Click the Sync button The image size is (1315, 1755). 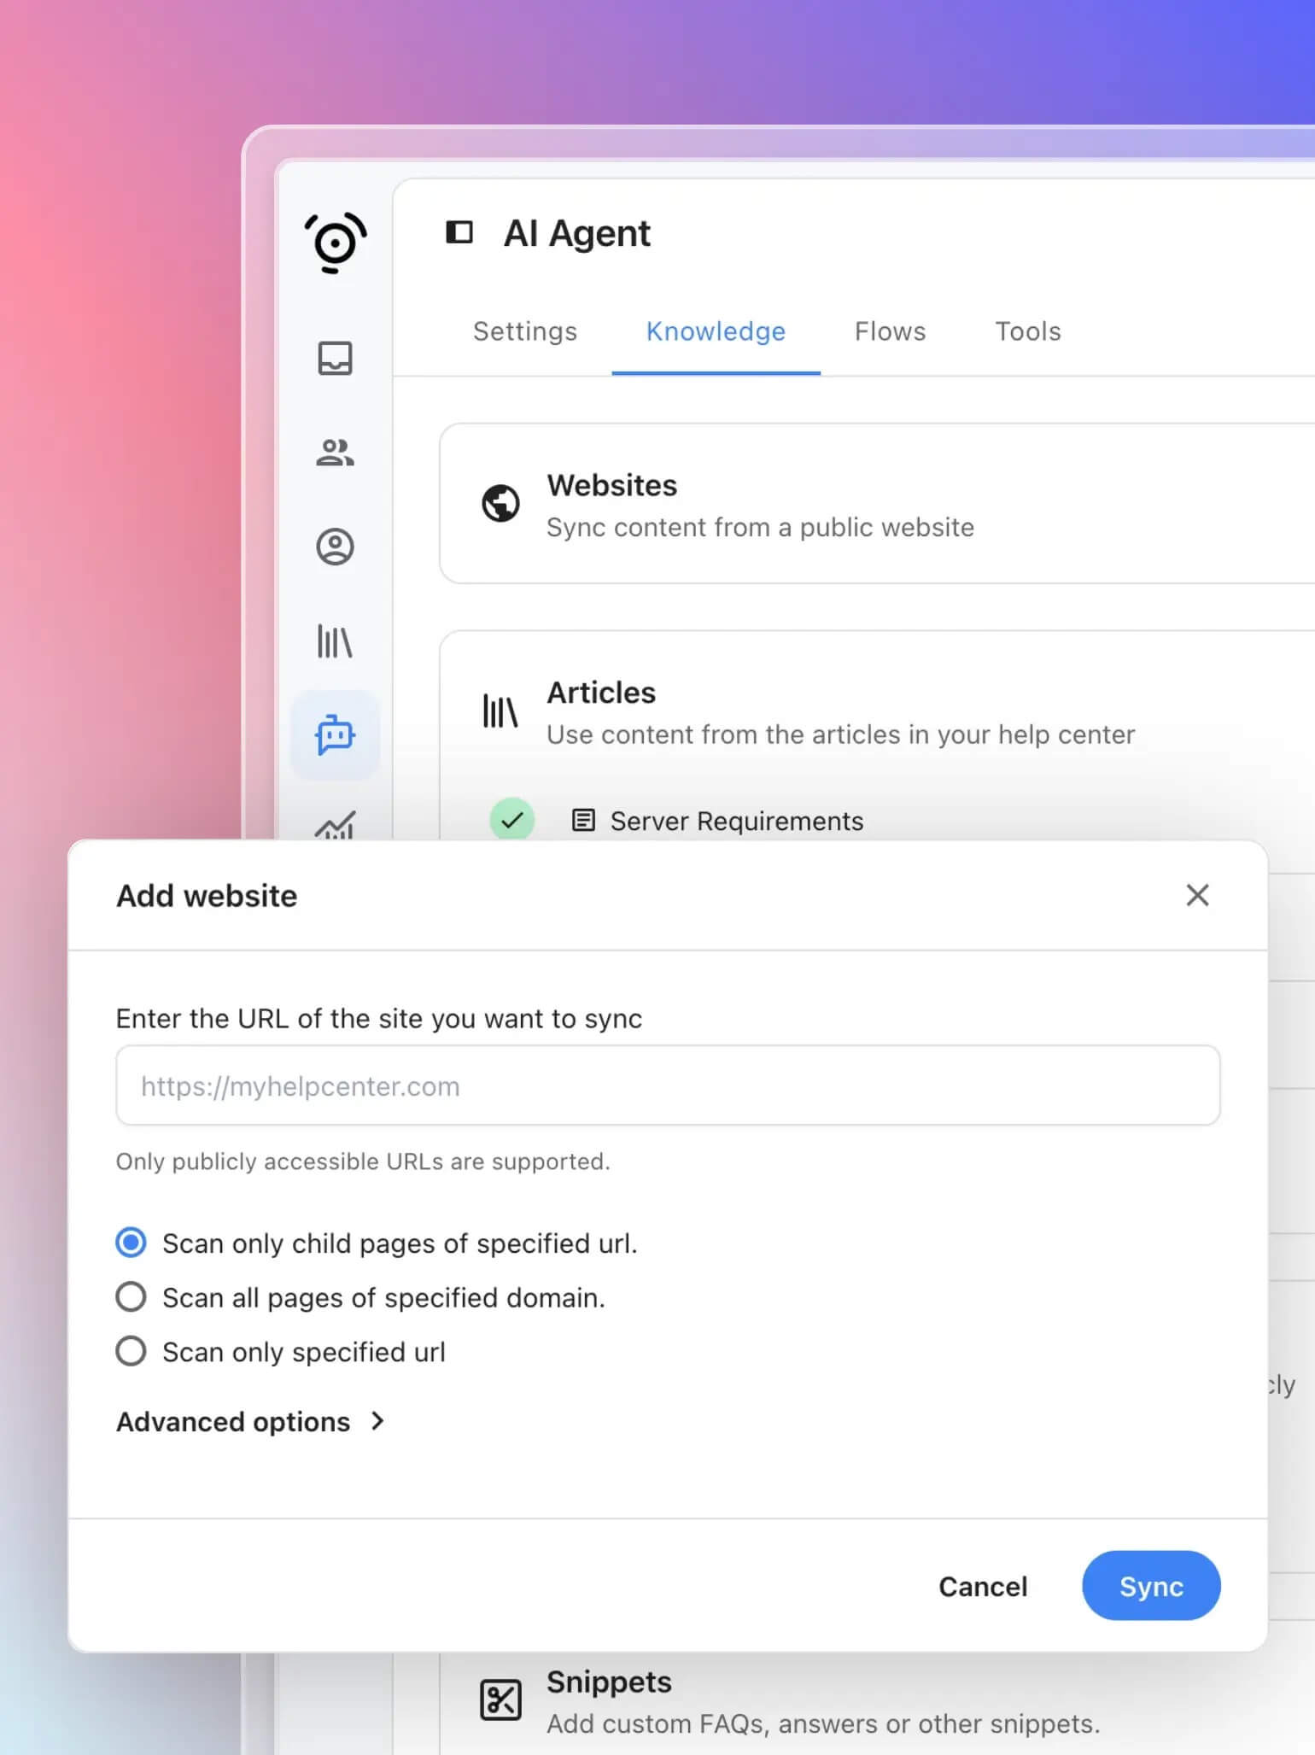1150,1586
